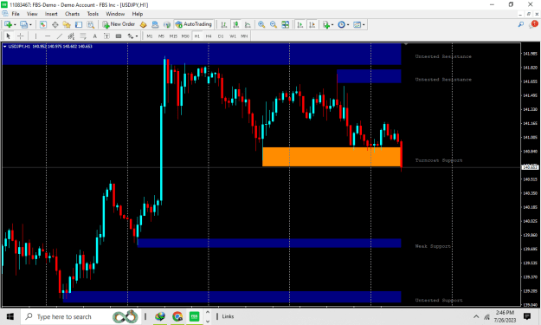Screen dimensions: 541x325
Task: Switch to the M15 timeframe
Action: click(x=173, y=36)
